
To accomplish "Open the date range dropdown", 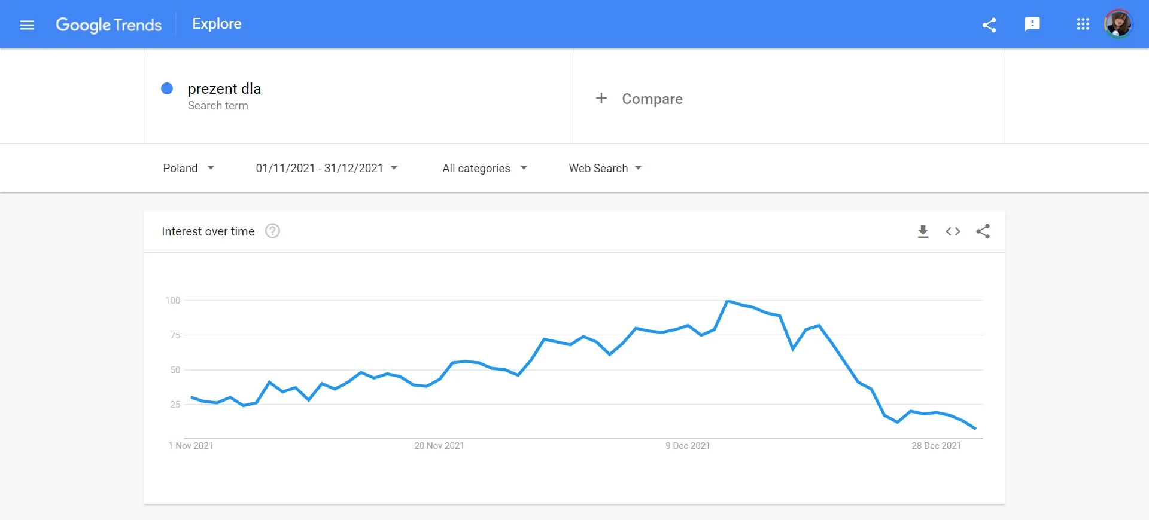I will pos(326,168).
